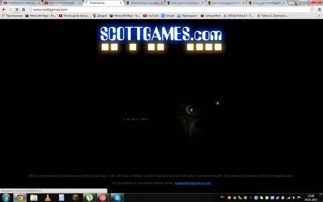
Task: Open Minecraft Maps - Su... bookmark
Action: [125, 16]
